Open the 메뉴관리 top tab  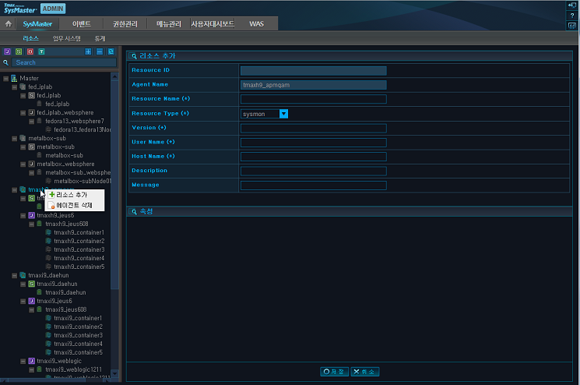(x=169, y=24)
